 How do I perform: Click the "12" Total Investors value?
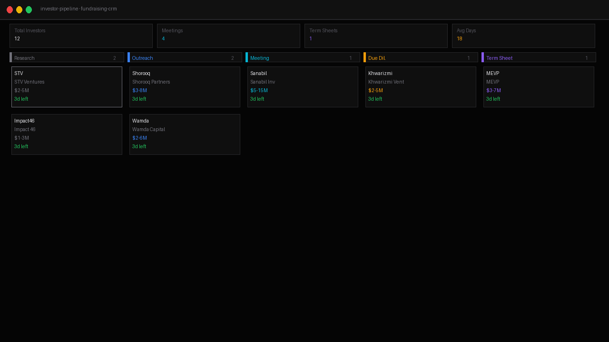(x=17, y=39)
